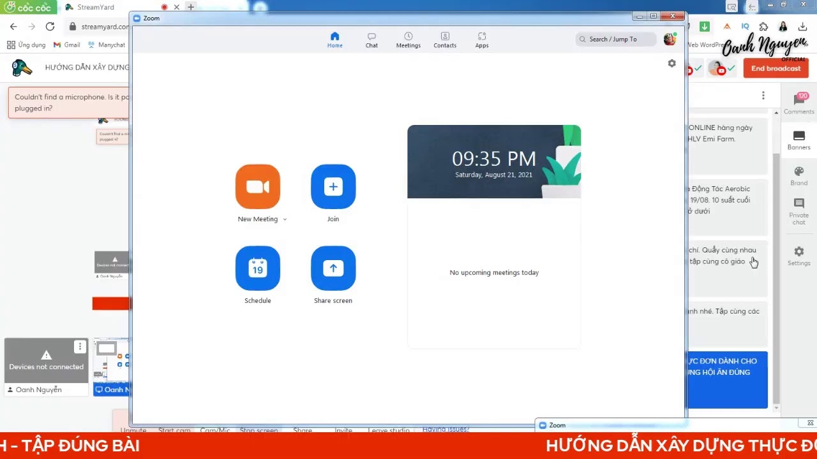Open a new browser tab
Viewport: 817px width, 459px height.
coord(190,7)
